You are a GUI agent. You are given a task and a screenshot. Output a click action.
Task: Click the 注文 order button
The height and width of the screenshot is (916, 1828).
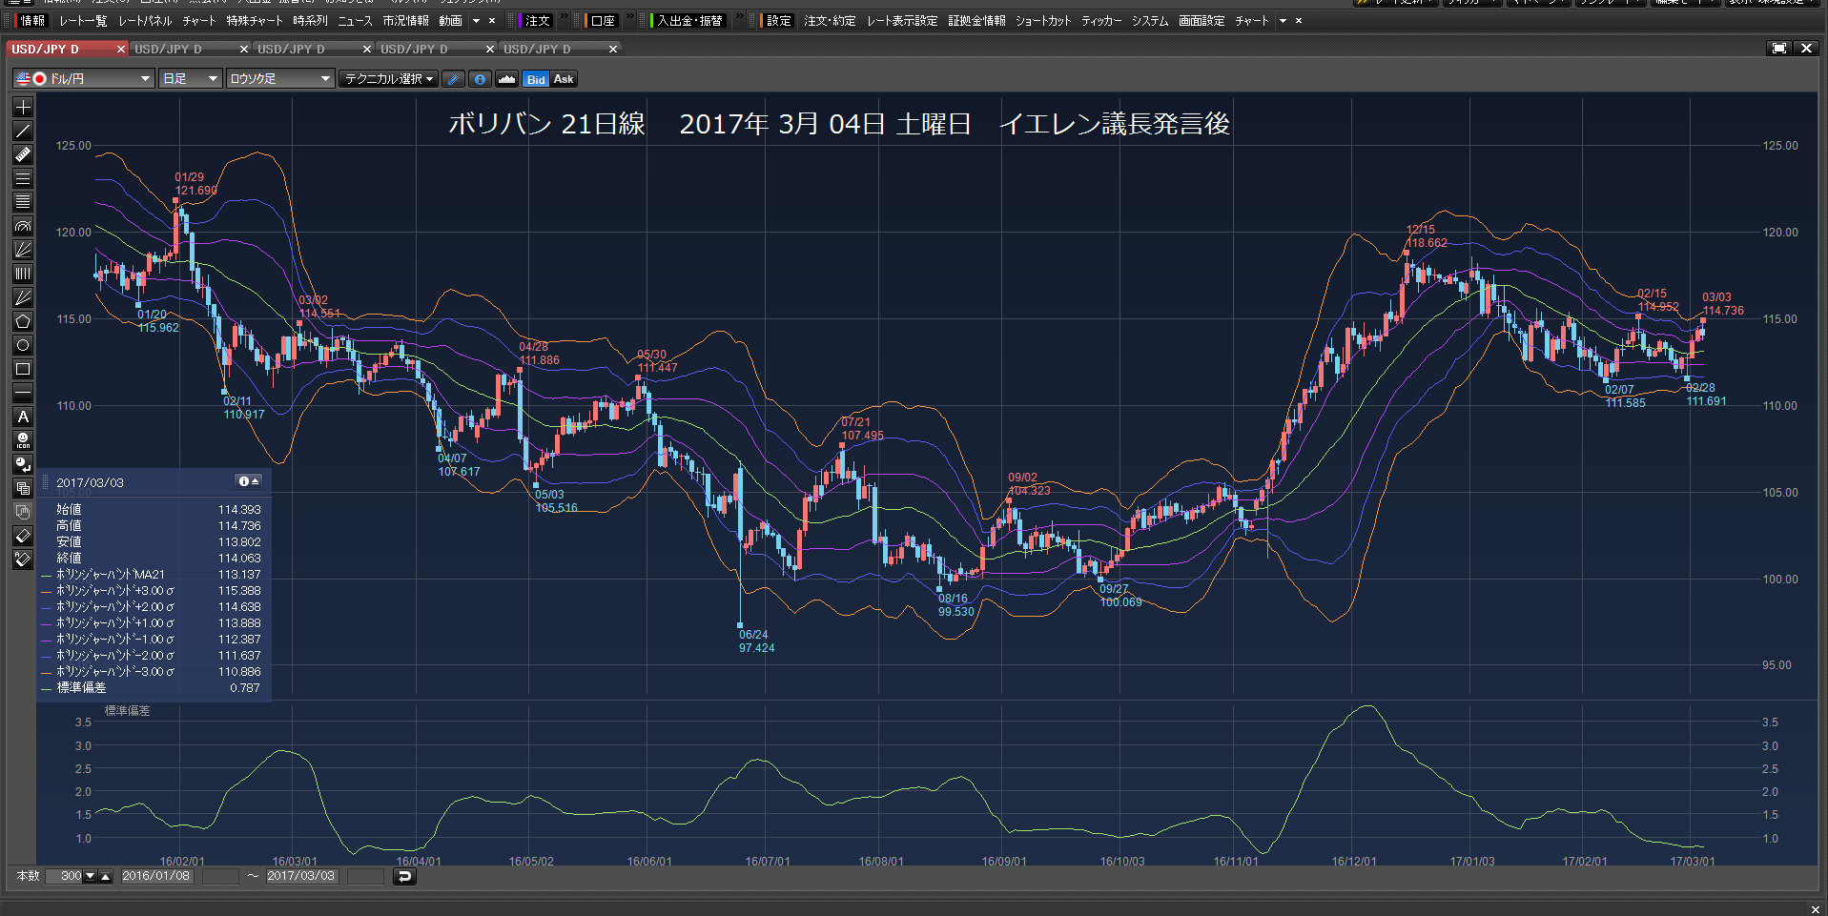pyautogui.click(x=537, y=21)
